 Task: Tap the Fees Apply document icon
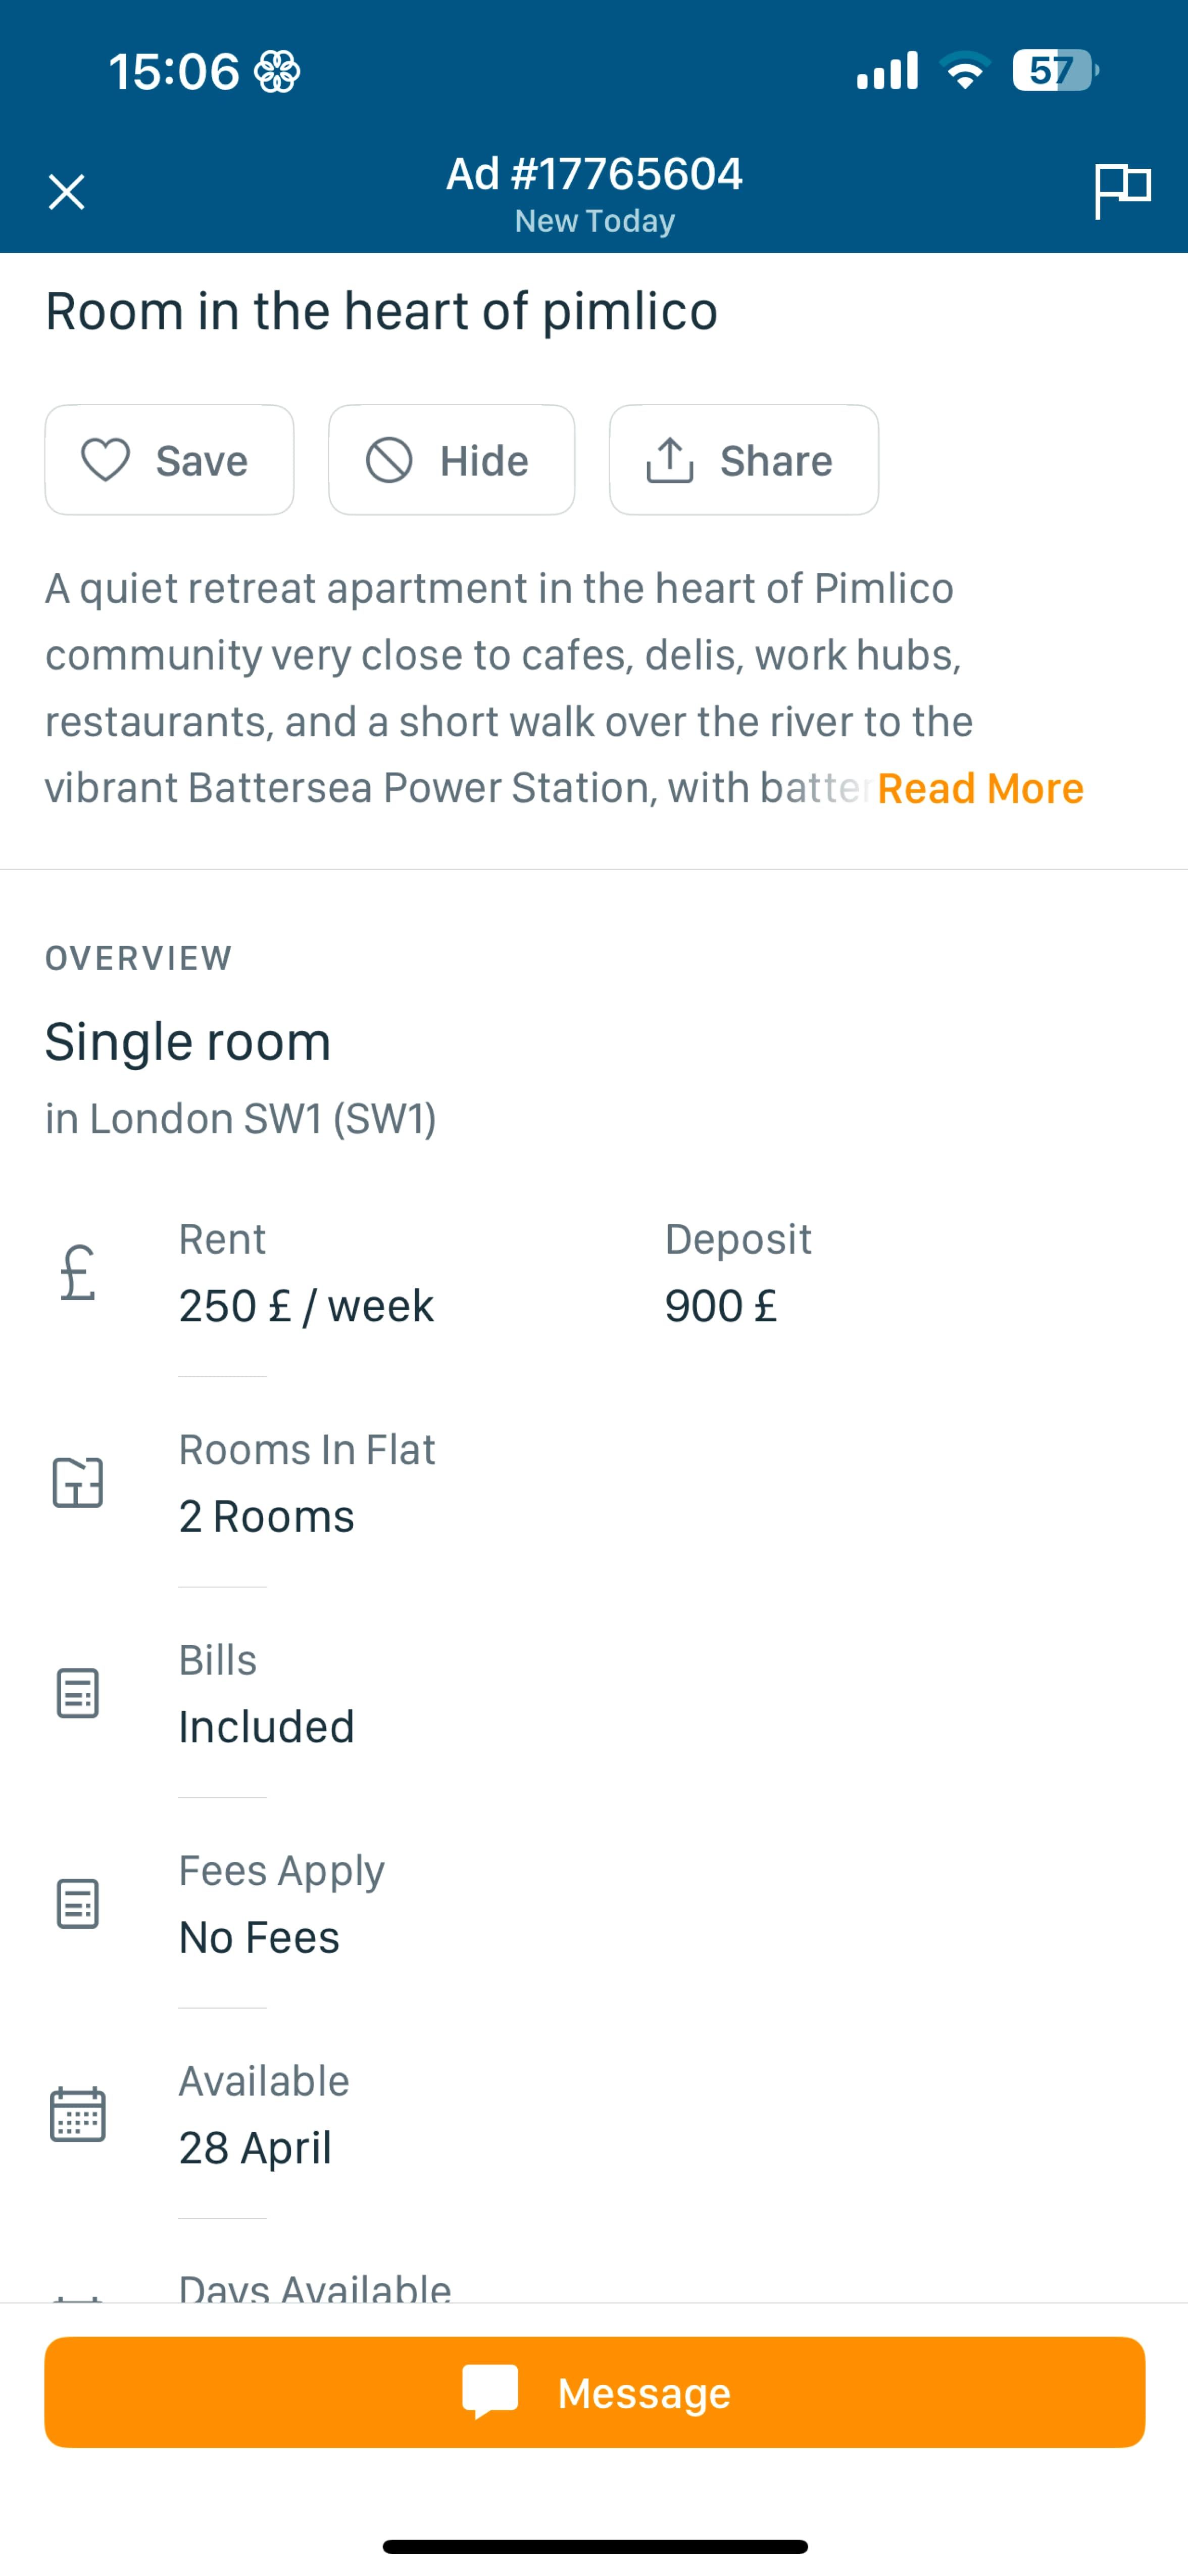pos(77,1903)
